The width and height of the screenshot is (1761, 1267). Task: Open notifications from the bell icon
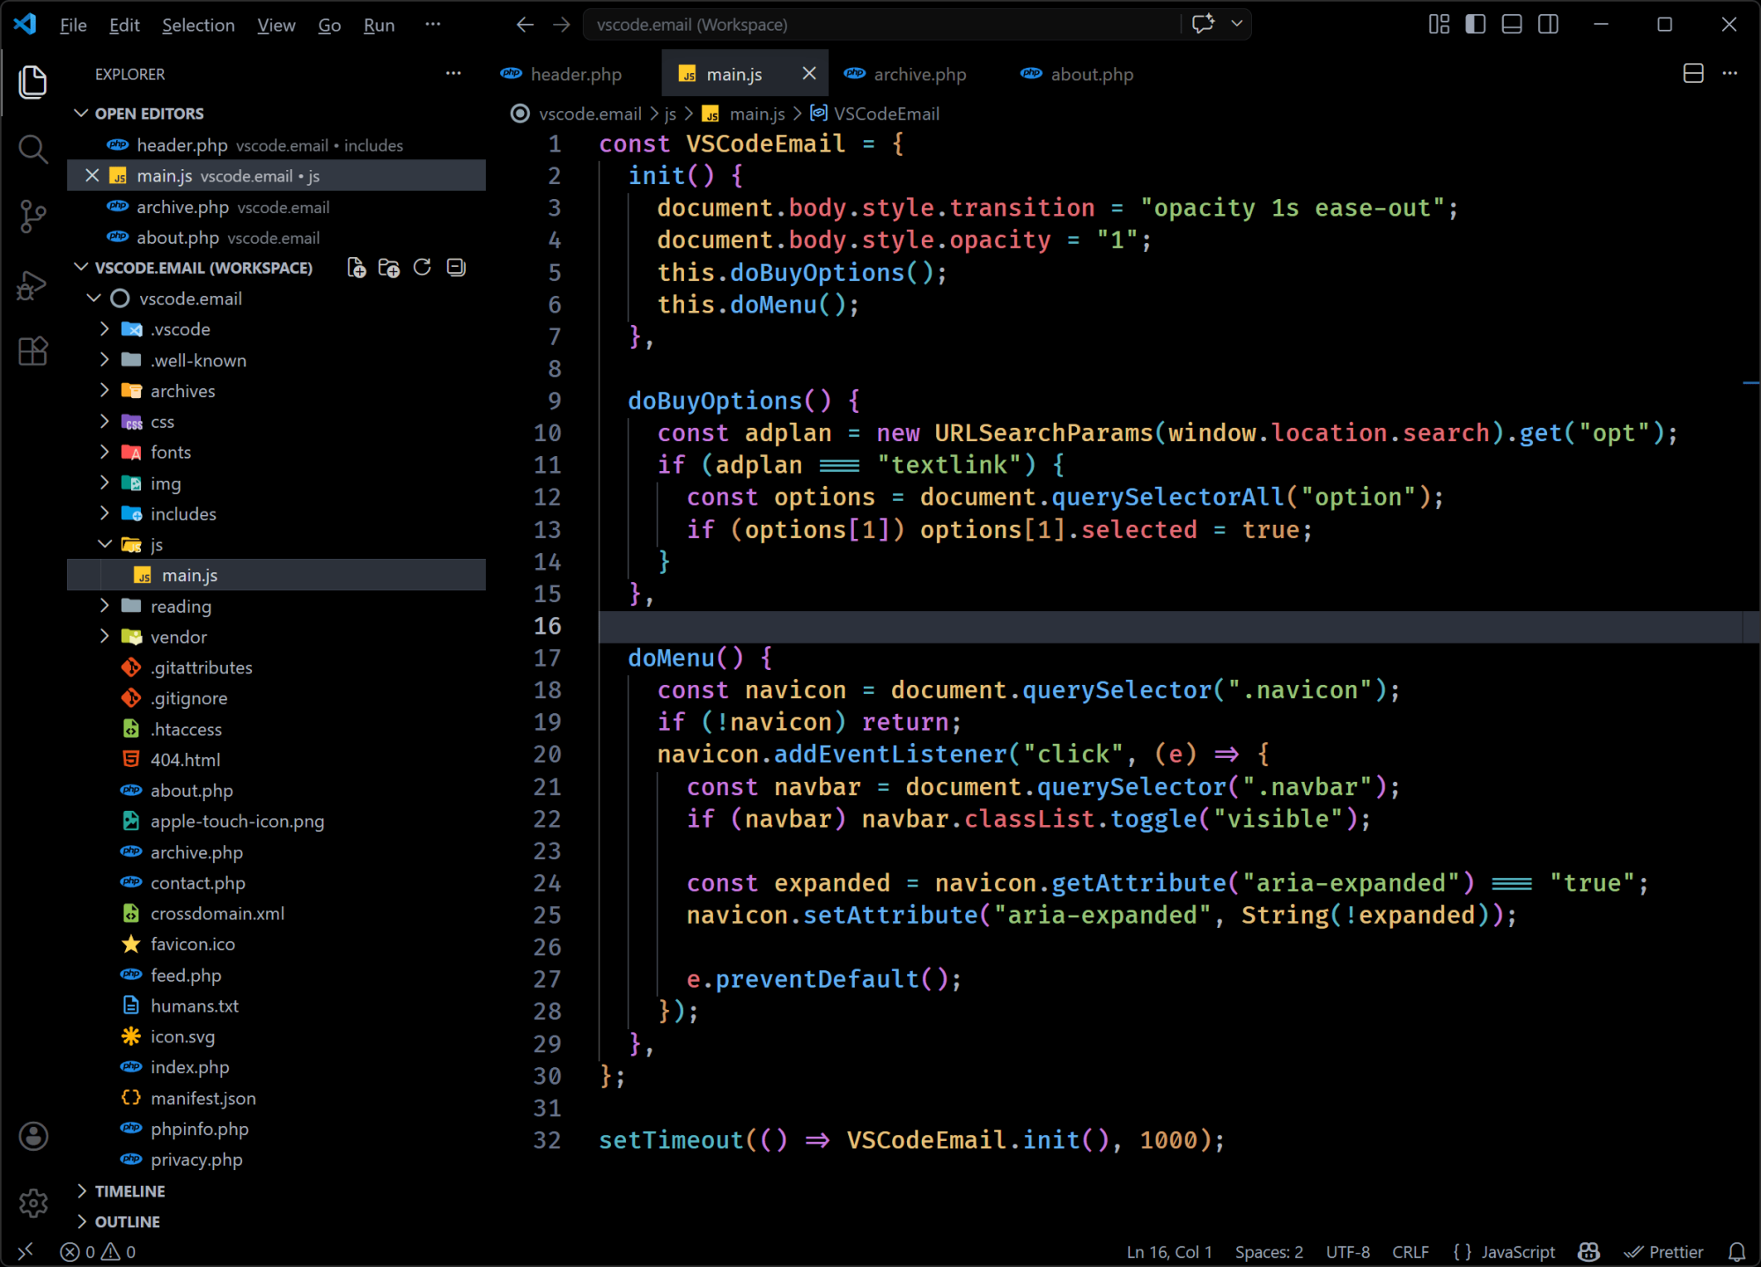pyautogui.click(x=1736, y=1251)
